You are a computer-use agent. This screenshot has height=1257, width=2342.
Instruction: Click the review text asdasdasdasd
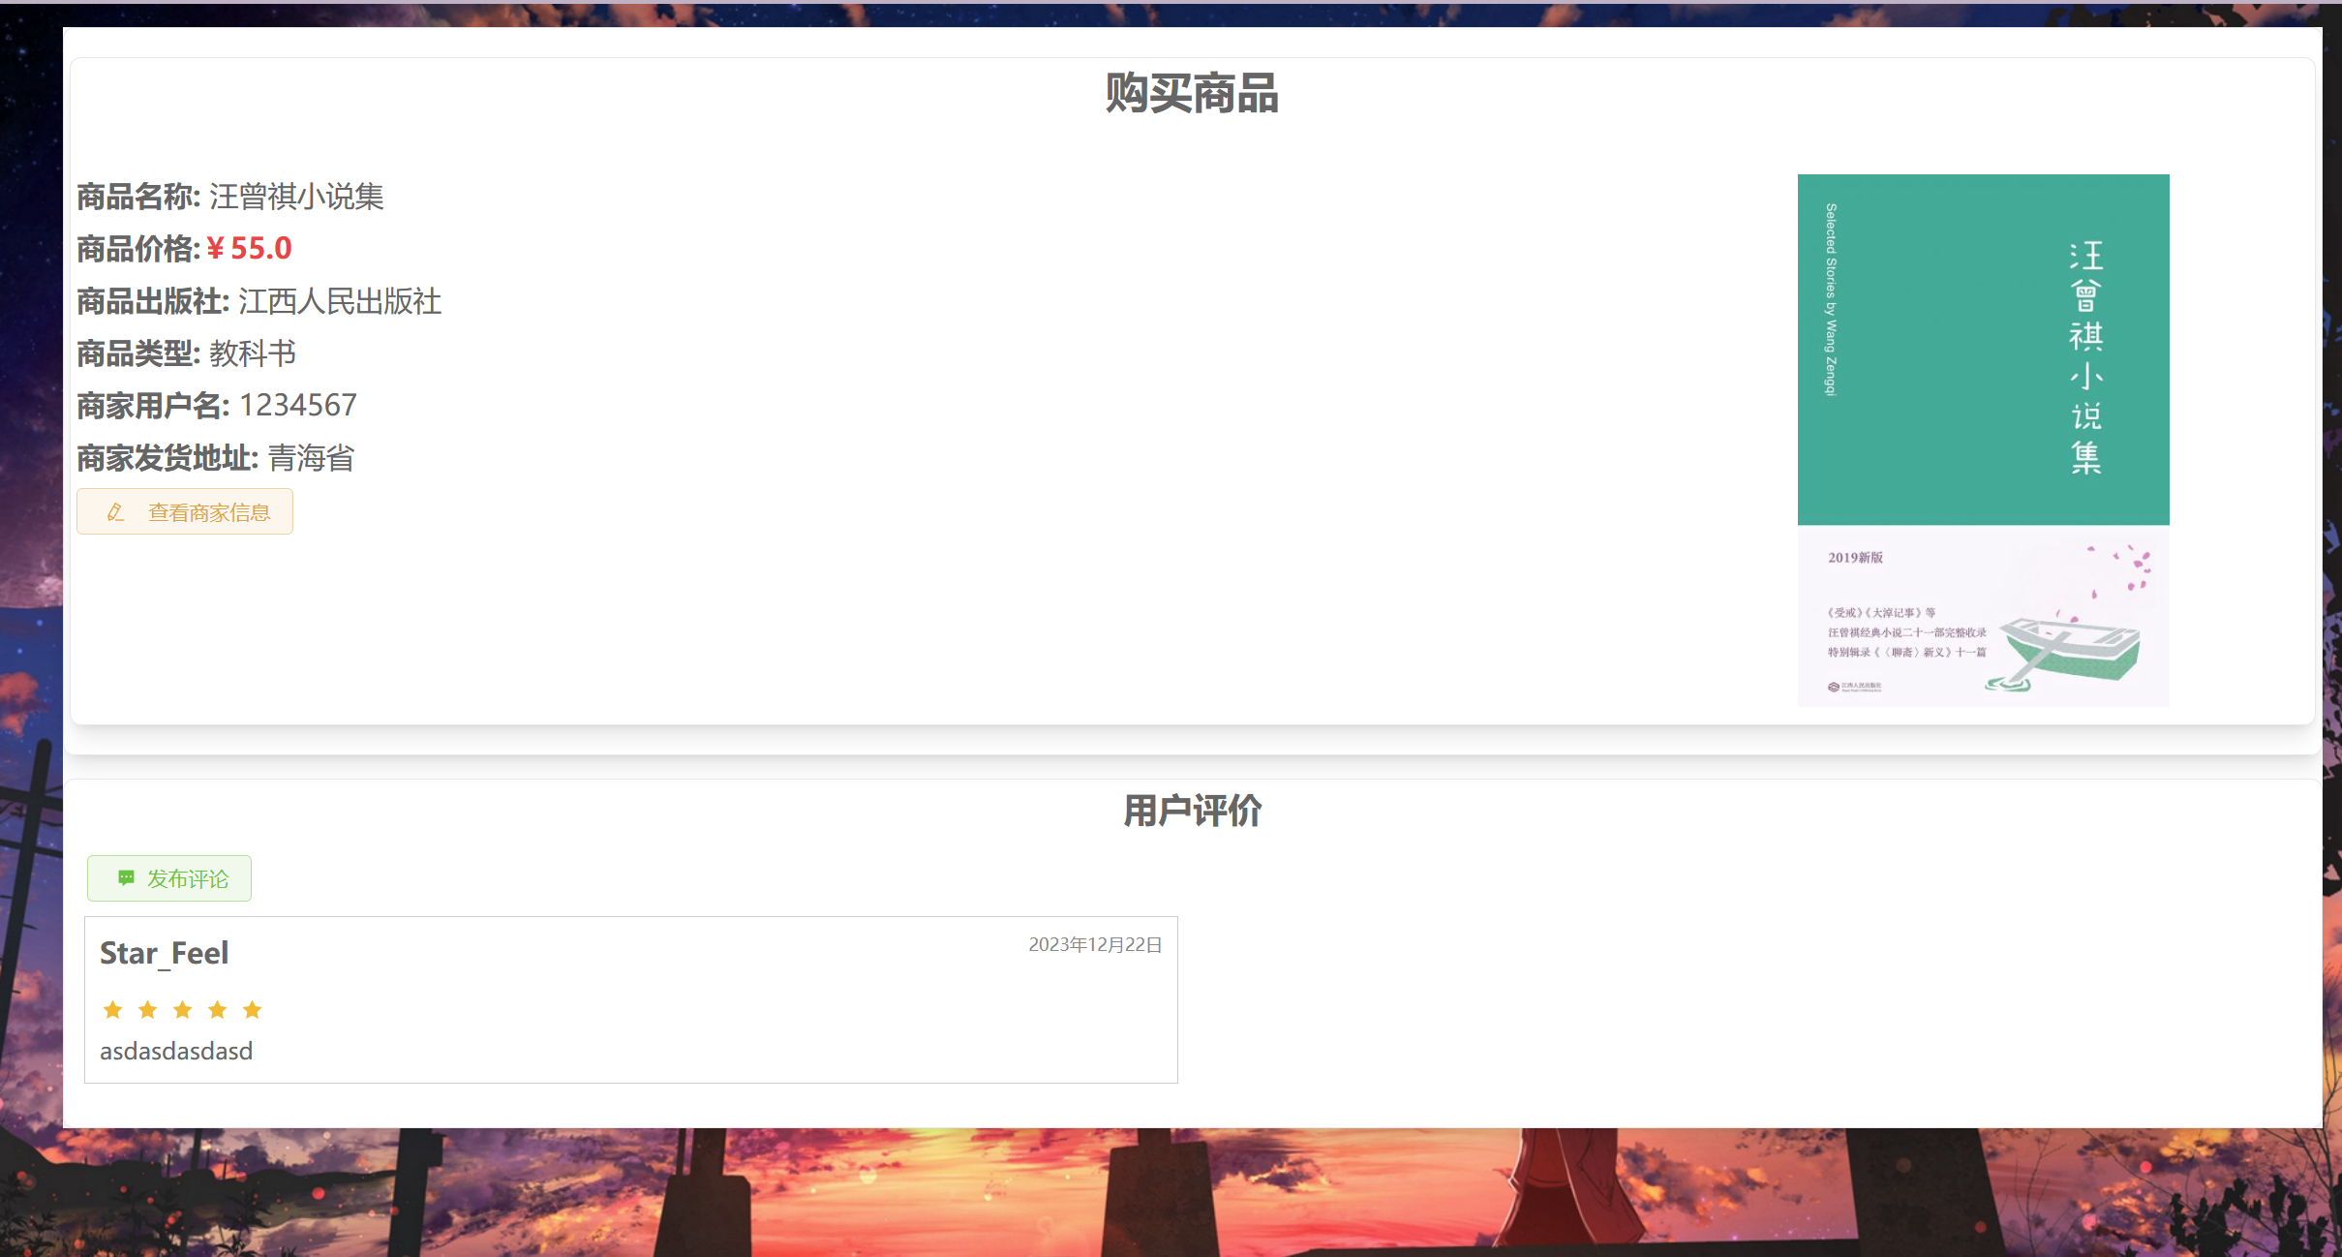[x=176, y=1051]
